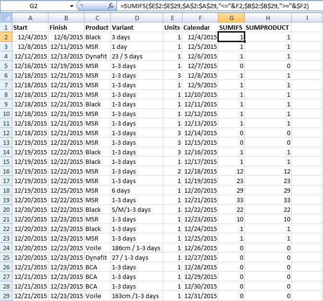Click SUMIFS value 22 in row 20

231,209
